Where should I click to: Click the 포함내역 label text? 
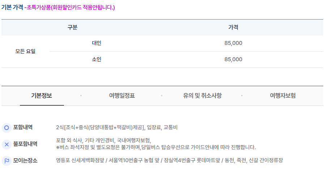23,127
